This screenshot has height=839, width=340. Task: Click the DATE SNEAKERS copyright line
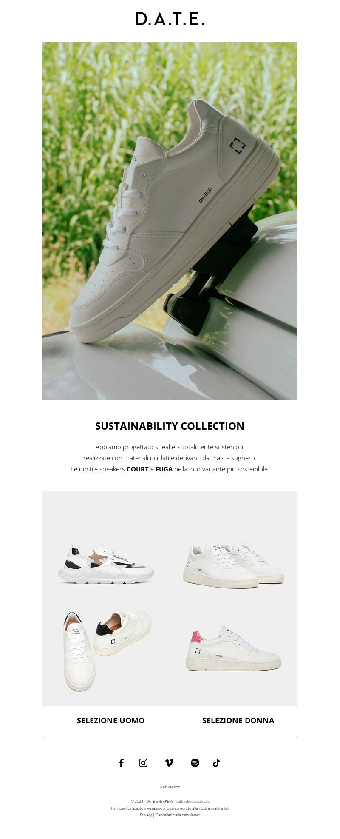coord(170,802)
